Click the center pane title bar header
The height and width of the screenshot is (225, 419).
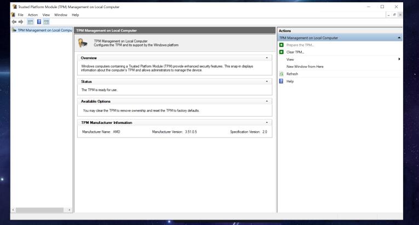[175, 31]
